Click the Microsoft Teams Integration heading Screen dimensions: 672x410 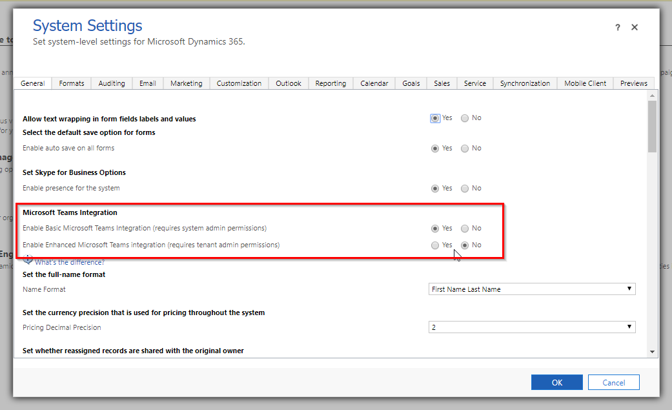coord(70,212)
